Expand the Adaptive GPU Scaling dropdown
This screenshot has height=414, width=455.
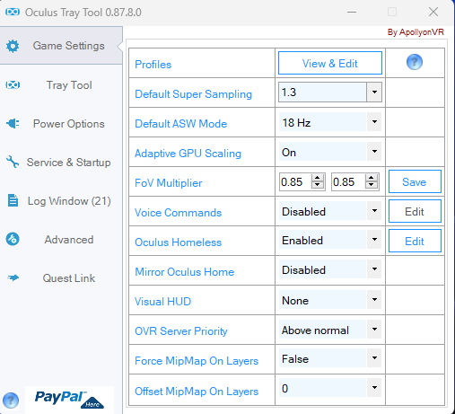coord(374,151)
